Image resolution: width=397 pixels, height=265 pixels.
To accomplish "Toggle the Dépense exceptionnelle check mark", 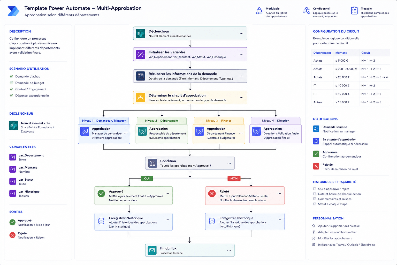I will [x=11, y=95].
